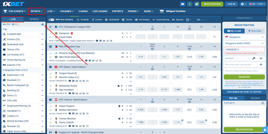Click the Bet slip settings gear
This screenshot has height=134, width=268.
[263, 103]
